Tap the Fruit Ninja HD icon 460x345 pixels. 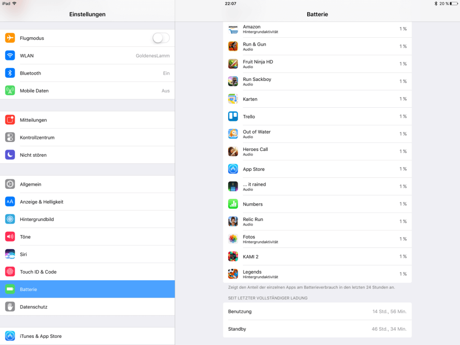point(233,64)
